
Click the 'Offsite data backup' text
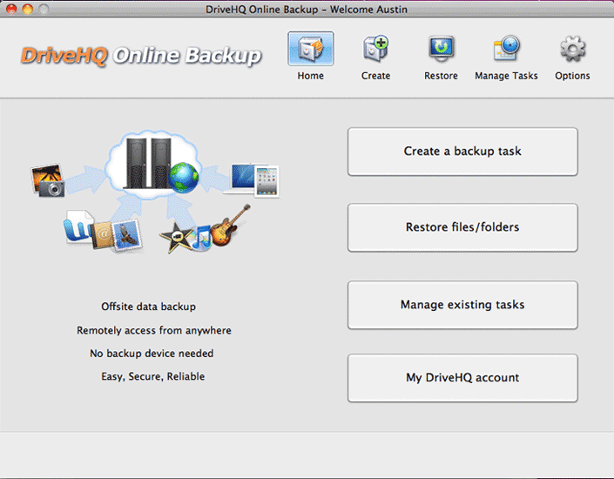tap(148, 307)
